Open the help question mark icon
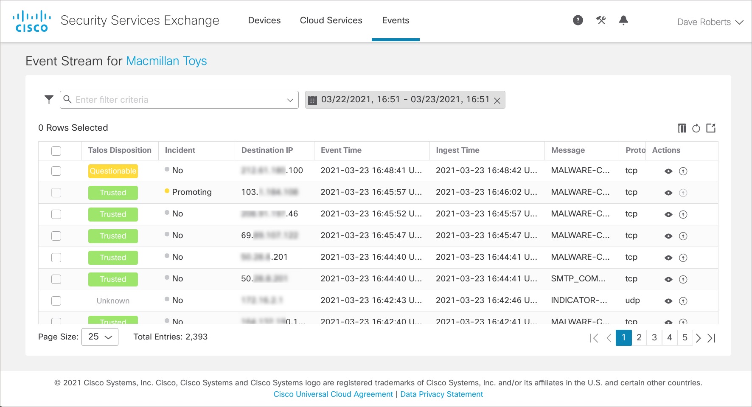The image size is (752, 407). [578, 20]
